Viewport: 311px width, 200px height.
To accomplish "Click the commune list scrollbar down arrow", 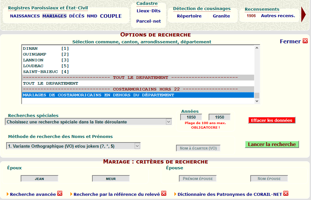I will point(257,101).
